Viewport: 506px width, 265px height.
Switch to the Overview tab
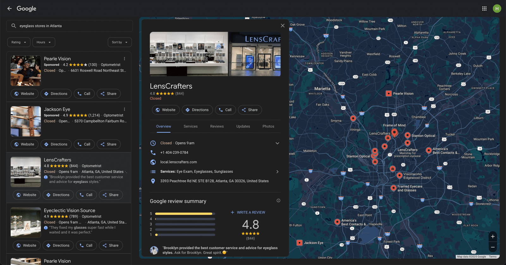tap(164, 126)
